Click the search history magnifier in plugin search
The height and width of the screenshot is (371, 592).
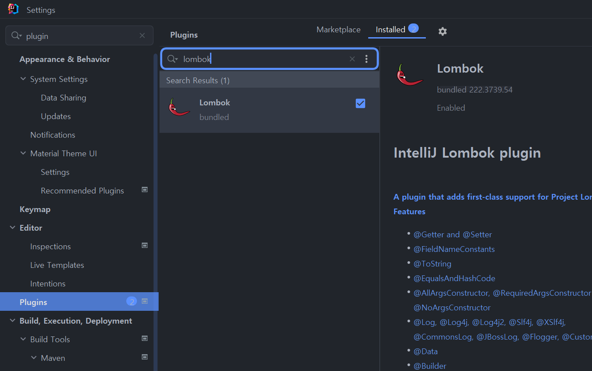172,59
